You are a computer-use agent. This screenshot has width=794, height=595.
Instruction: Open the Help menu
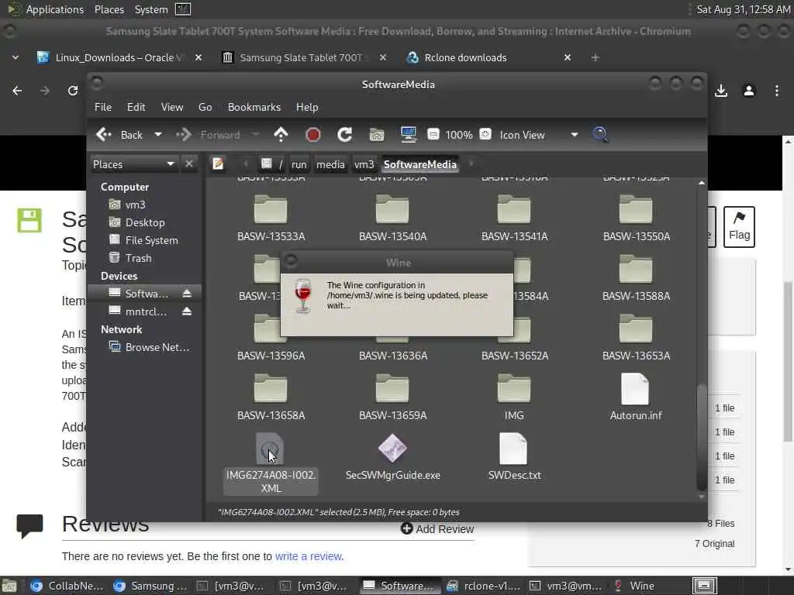(307, 107)
